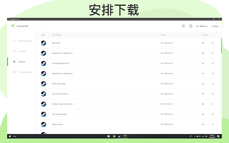Start download of Euro Truck Simulator 2
The height and width of the screenshot is (143, 229).
(x=203, y=94)
